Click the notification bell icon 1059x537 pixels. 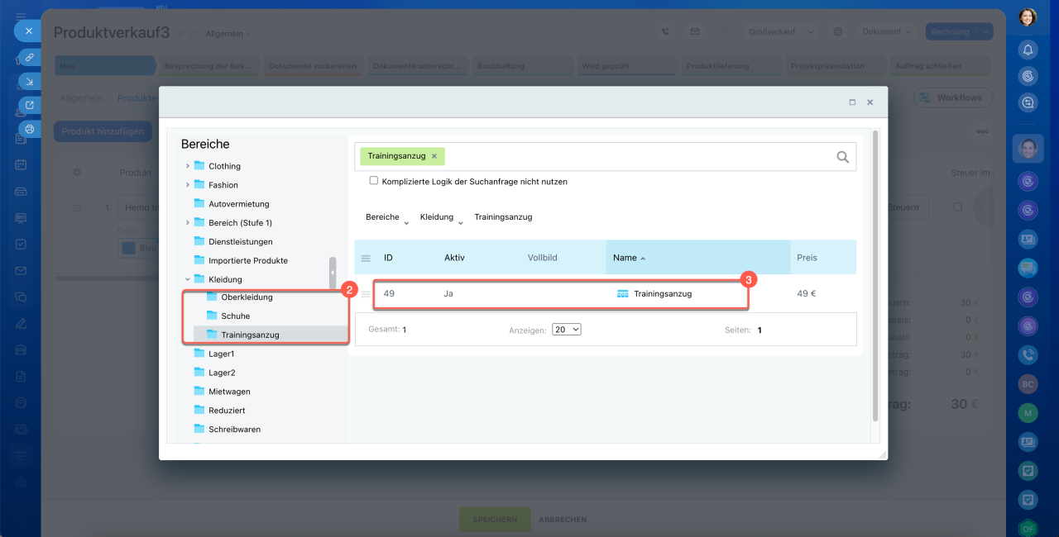[x=1028, y=50]
